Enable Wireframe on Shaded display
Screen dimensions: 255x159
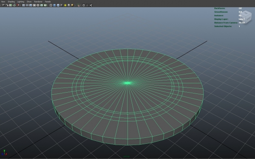[58, 5]
